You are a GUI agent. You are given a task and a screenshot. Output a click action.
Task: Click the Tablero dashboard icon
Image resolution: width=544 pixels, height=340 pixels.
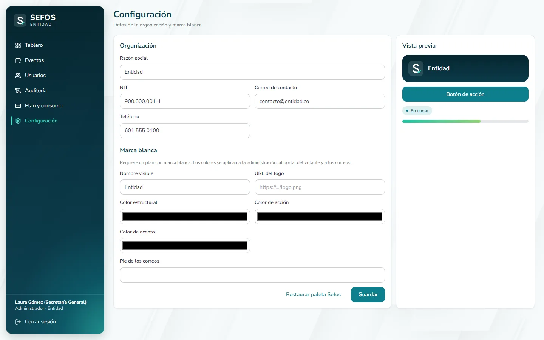pos(18,45)
